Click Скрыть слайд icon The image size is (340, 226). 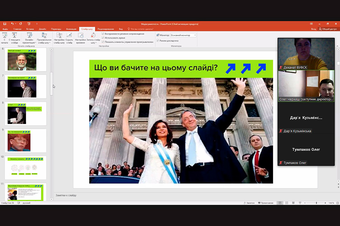[x=69, y=38]
